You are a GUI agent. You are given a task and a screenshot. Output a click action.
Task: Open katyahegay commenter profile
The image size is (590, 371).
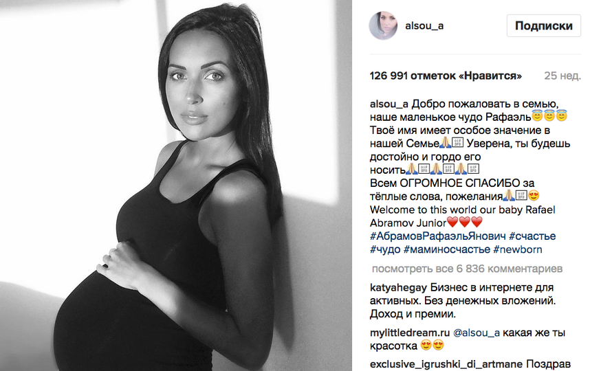click(x=398, y=288)
